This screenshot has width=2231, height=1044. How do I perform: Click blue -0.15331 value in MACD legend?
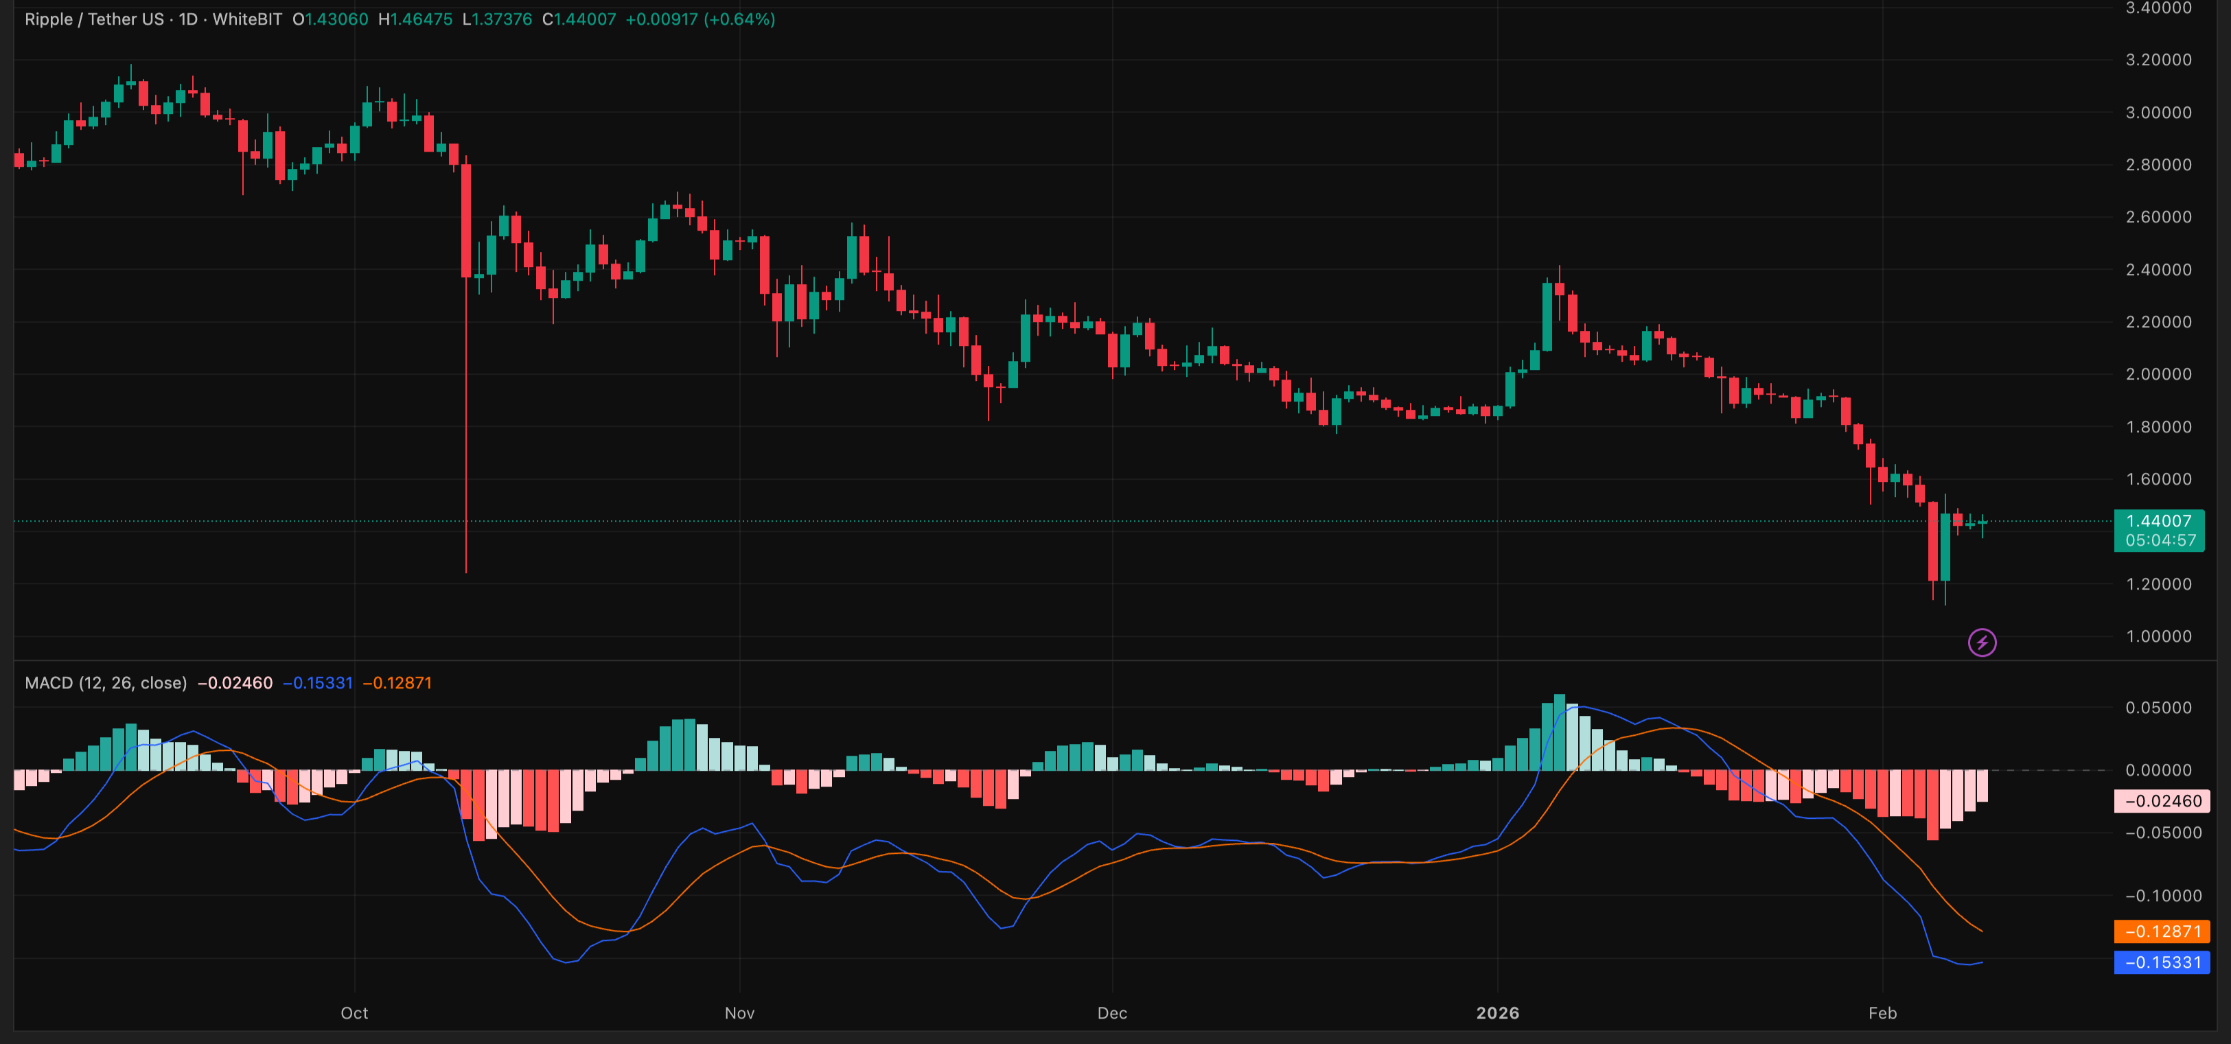tap(318, 683)
